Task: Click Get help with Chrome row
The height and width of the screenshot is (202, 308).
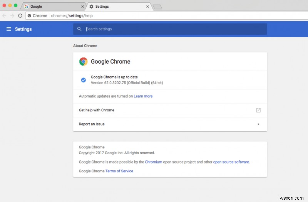Action: point(170,110)
